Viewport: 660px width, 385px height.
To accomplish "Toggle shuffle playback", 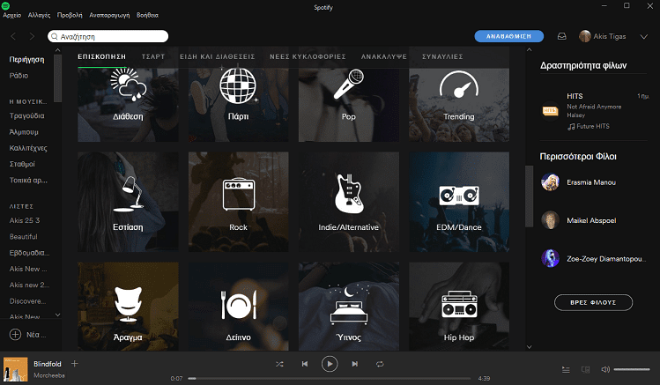I will (279, 364).
